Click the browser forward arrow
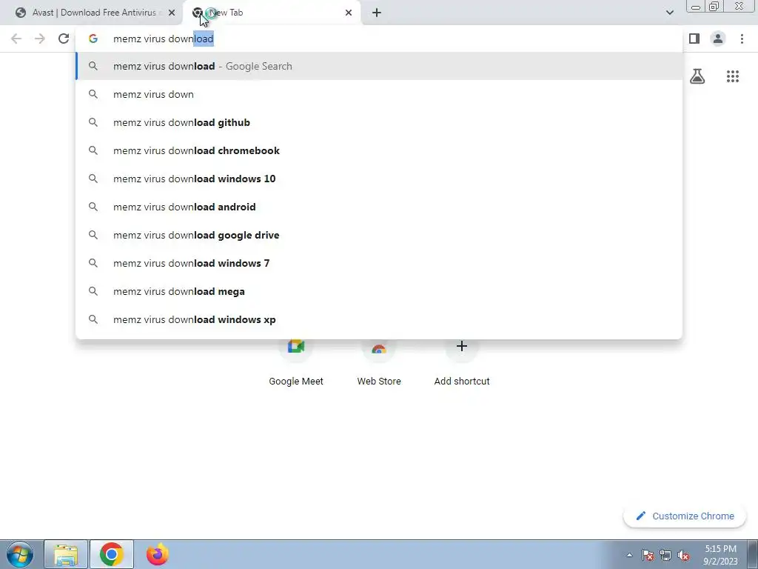 click(40, 39)
